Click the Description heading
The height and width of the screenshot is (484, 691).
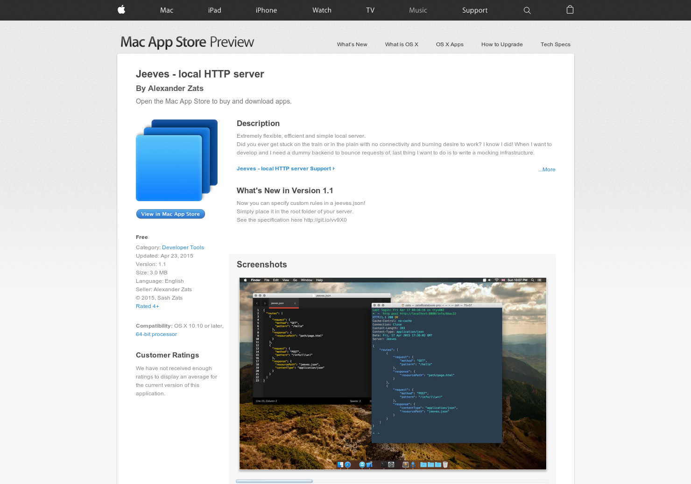(258, 123)
